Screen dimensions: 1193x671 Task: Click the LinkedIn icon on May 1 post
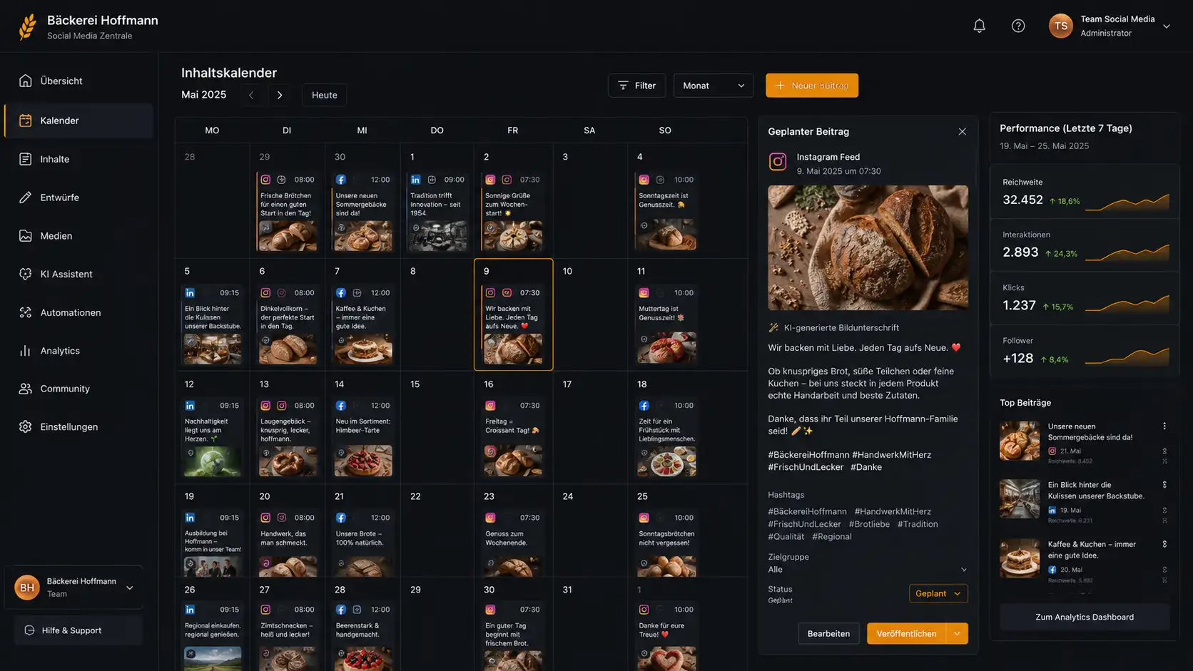tap(415, 180)
